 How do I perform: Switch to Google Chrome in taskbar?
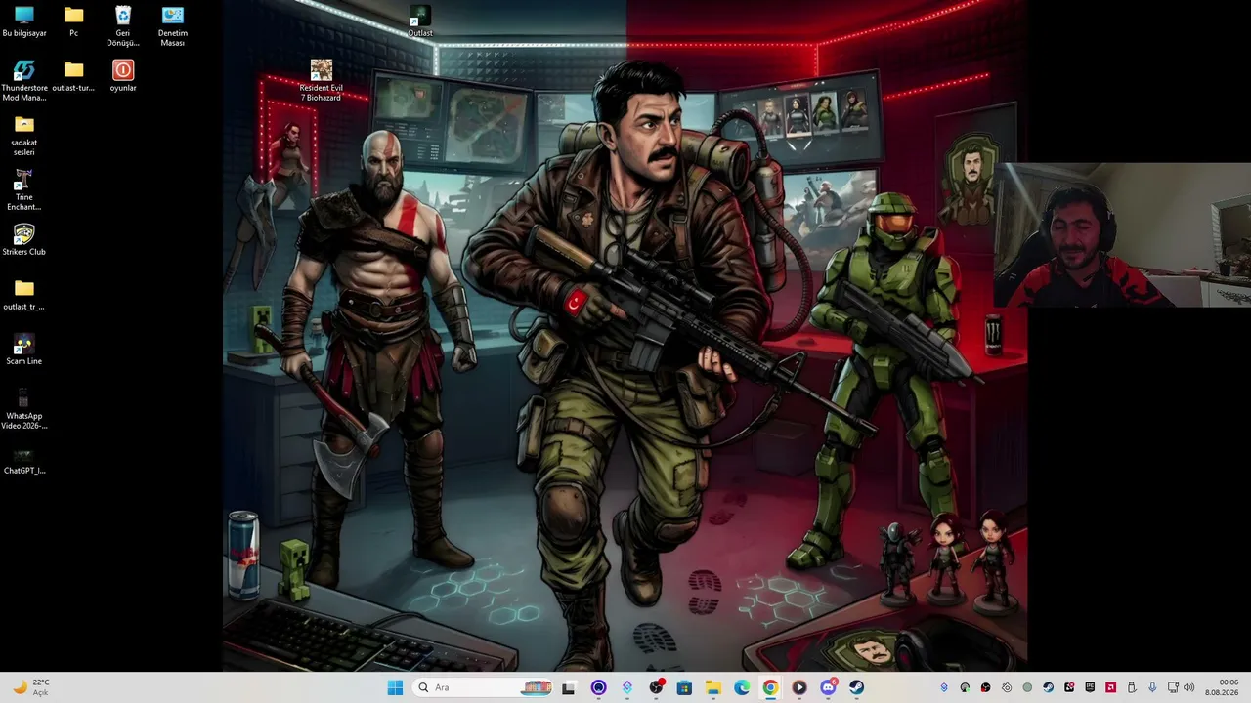pos(770,687)
